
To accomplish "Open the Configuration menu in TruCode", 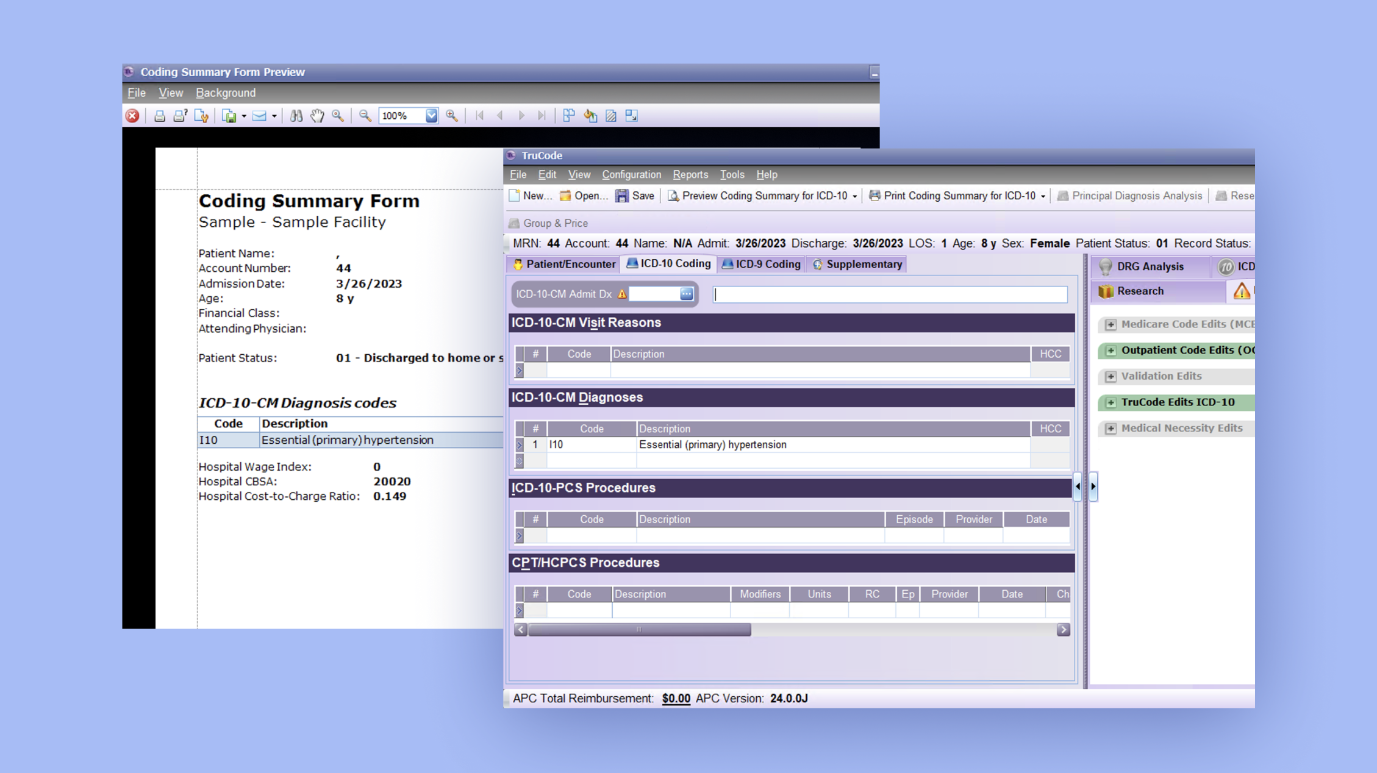I will coord(631,174).
